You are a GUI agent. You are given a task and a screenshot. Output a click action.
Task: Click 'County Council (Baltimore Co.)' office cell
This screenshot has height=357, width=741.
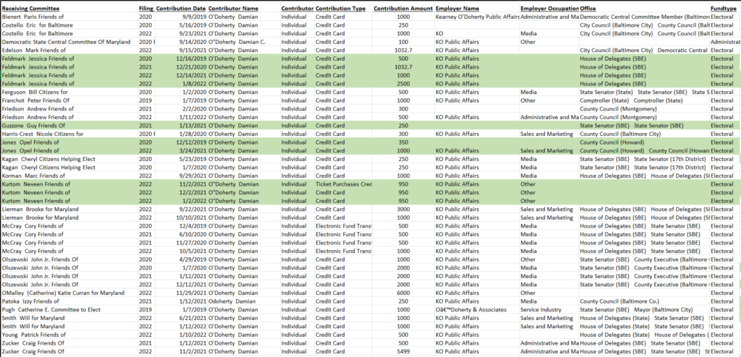pyautogui.click(x=619, y=301)
